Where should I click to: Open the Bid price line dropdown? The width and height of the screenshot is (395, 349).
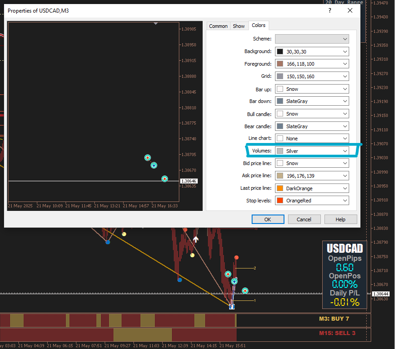coord(312,163)
